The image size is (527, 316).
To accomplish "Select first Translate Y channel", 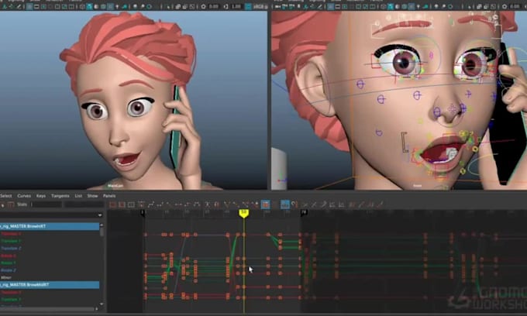I will pyautogui.click(x=11, y=241).
